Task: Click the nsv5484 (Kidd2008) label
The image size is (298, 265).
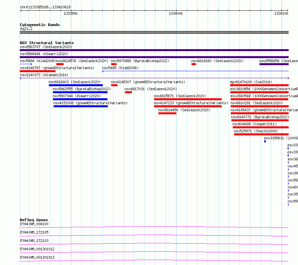Action: (38, 61)
